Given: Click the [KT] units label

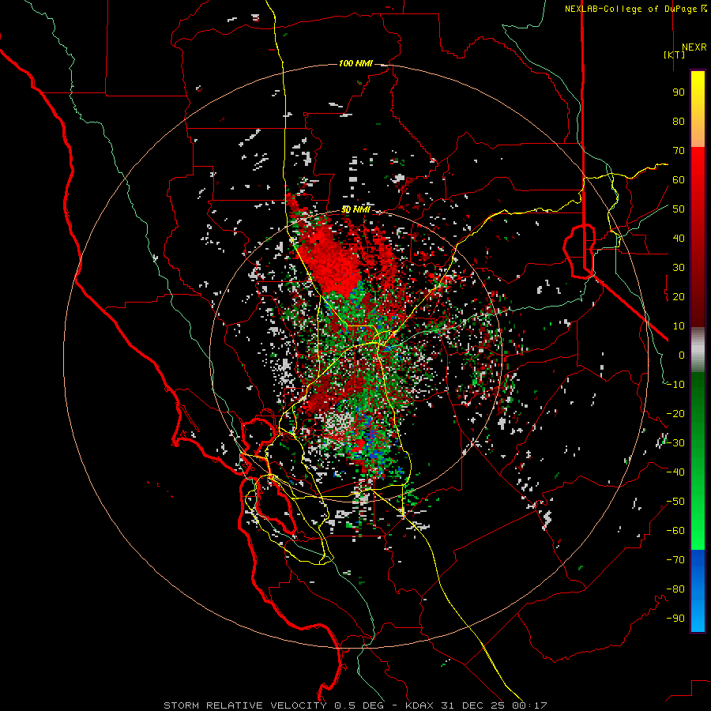Looking at the screenshot, I should click(x=674, y=55).
